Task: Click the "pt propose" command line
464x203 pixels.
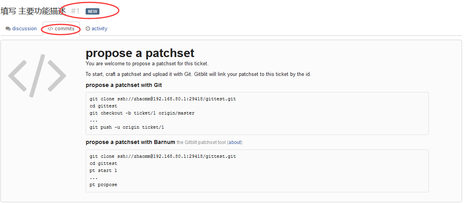Action: pyautogui.click(x=103, y=185)
